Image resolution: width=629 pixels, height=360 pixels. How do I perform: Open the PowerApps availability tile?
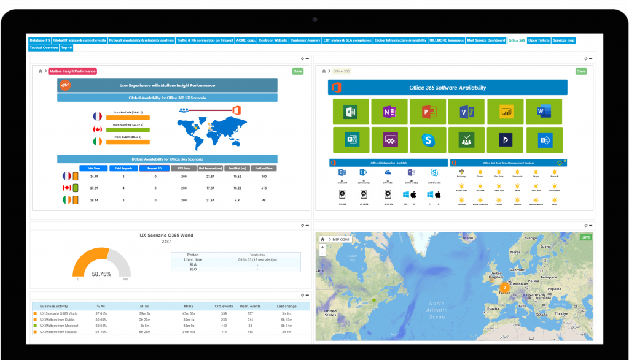coord(389,140)
